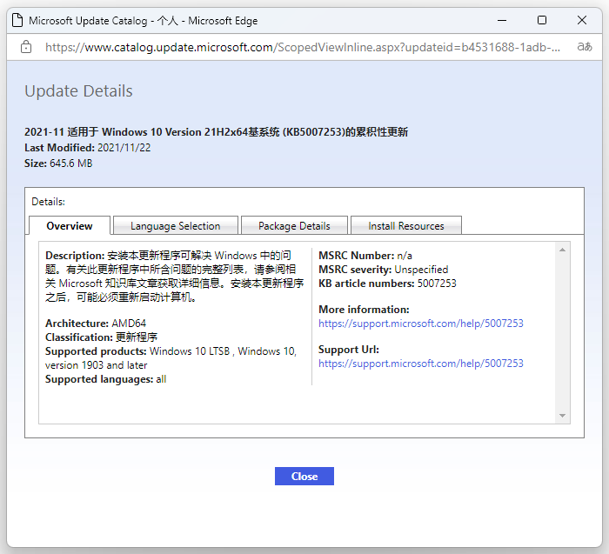Open the link under More information
The height and width of the screenshot is (554, 609).
click(x=421, y=324)
